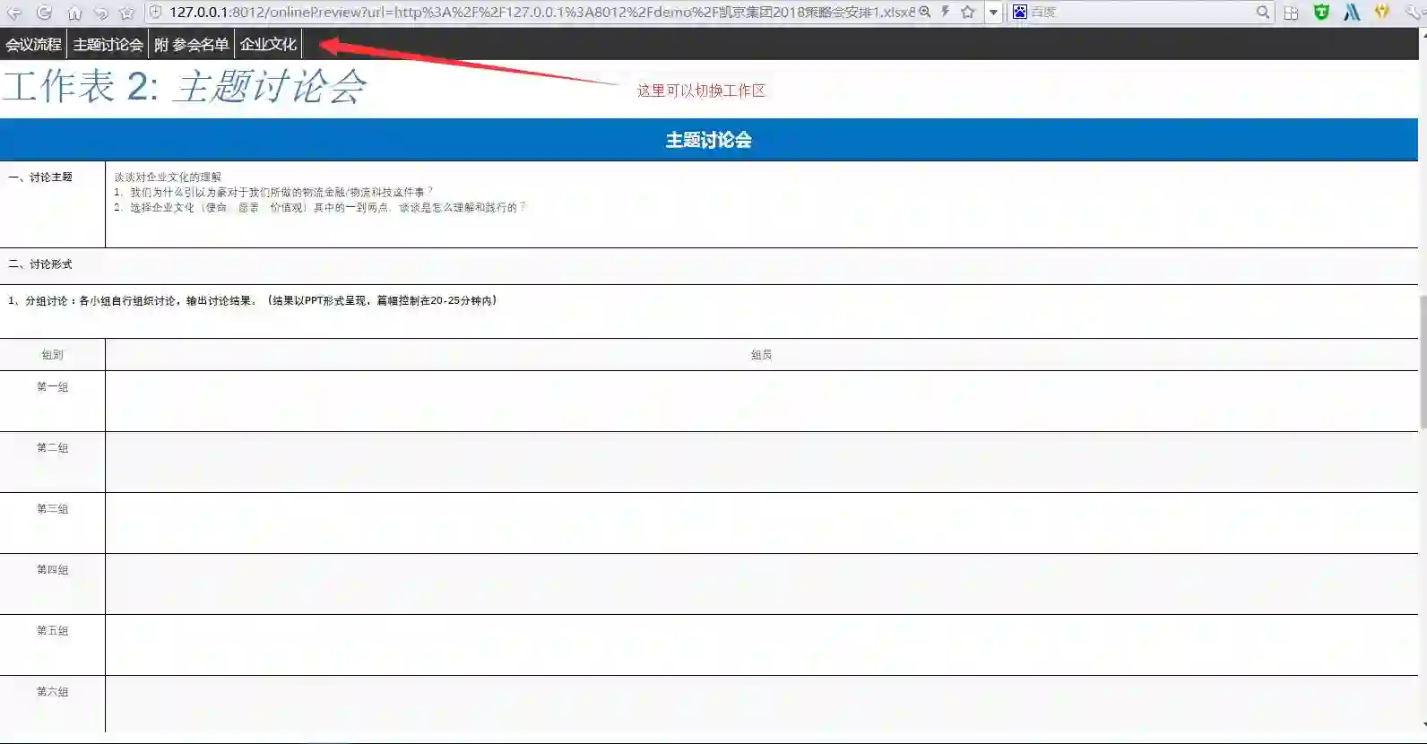Open the browser home page icon
The height and width of the screenshot is (744, 1427).
(x=74, y=13)
